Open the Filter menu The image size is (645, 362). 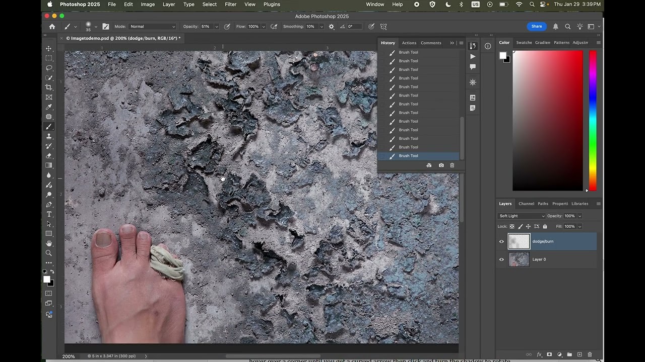click(231, 4)
